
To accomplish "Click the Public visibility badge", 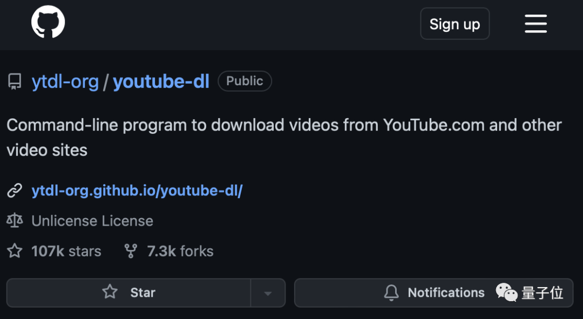I will pyautogui.click(x=245, y=81).
